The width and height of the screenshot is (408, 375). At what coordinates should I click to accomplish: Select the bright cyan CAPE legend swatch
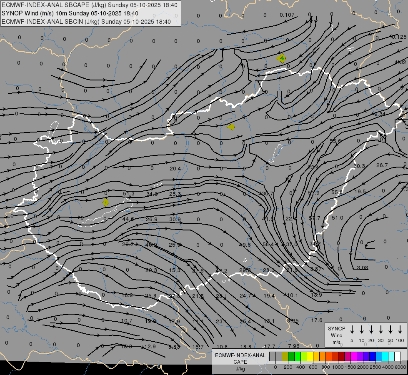click(x=385, y=356)
